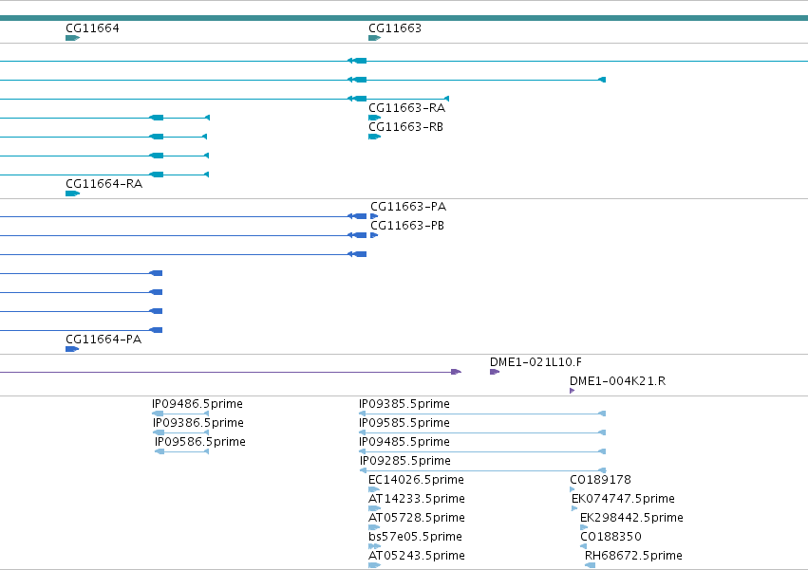Select the EC14026.5prime arrow glyph
The image size is (808, 570).
(374, 489)
